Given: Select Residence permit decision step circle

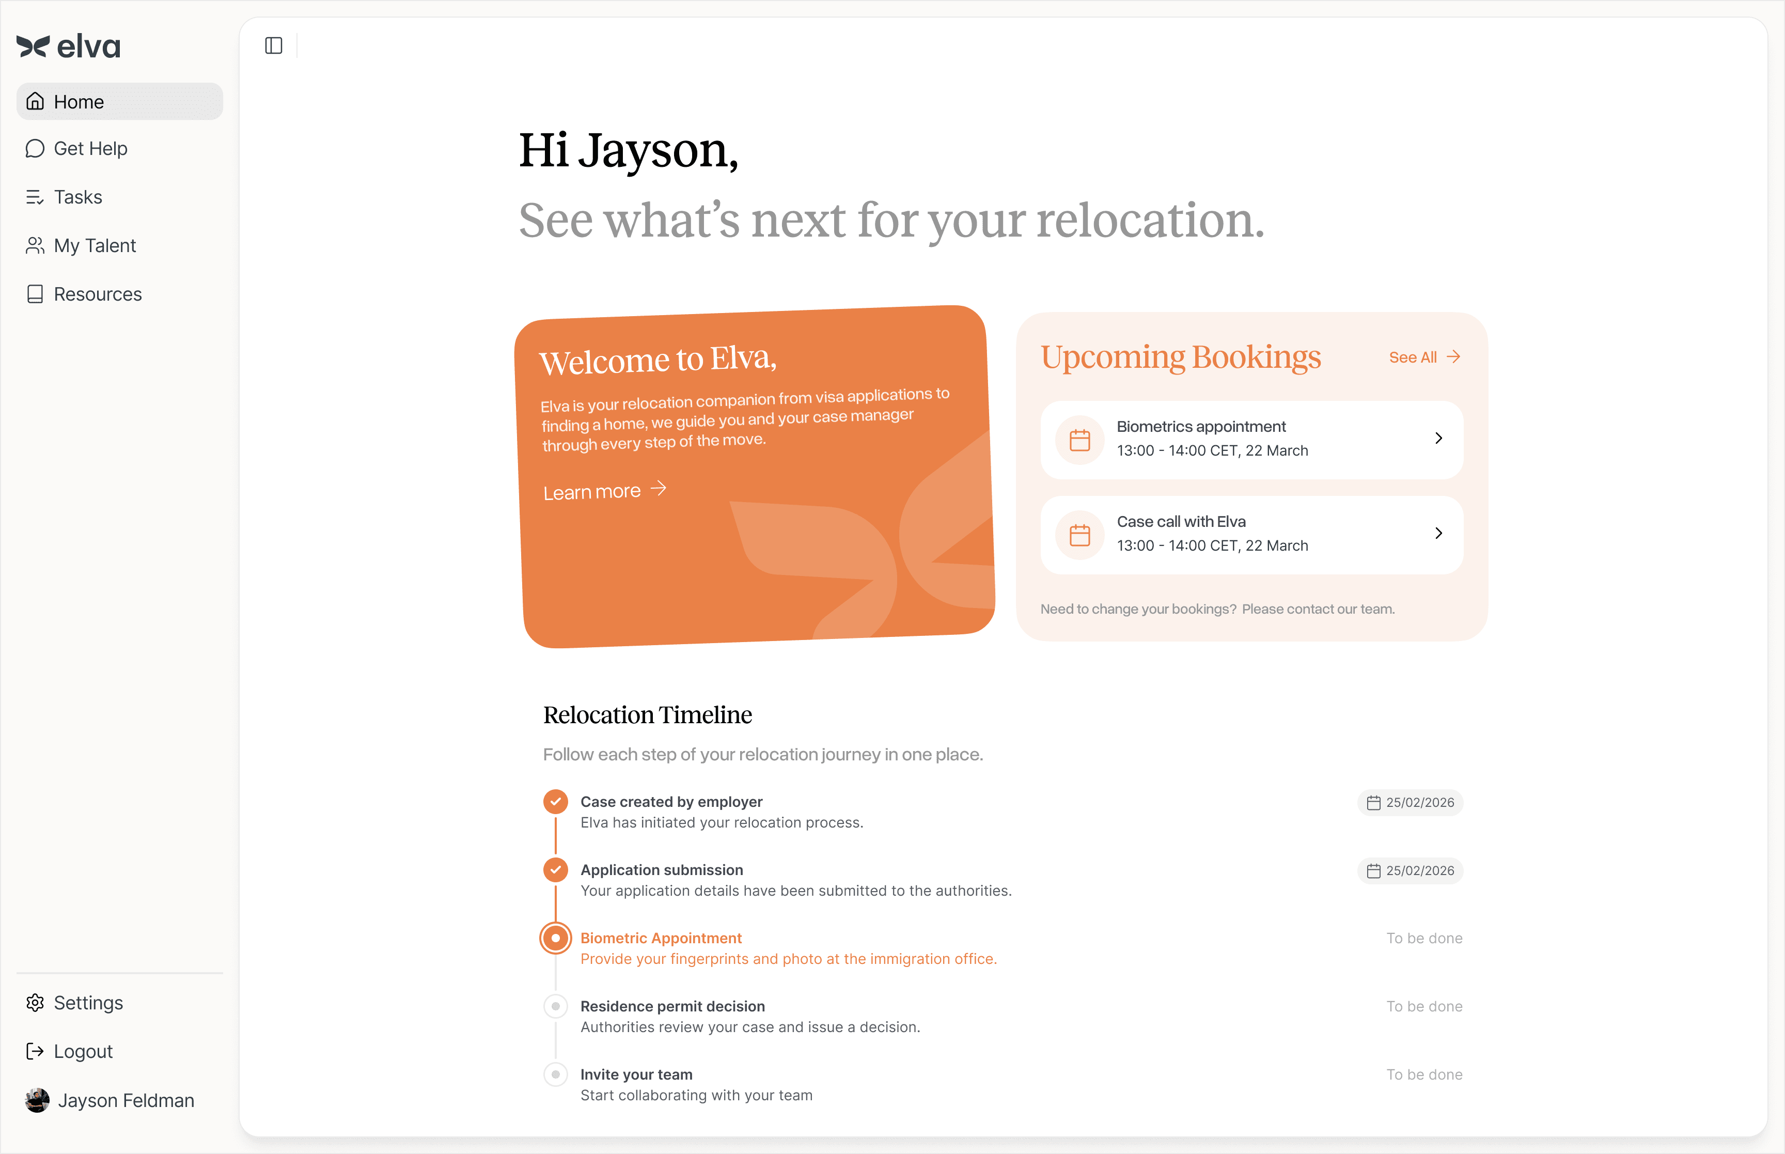Looking at the screenshot, I should click(x=555, y=1006).
